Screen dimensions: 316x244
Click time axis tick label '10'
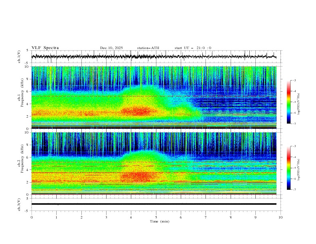pyautogui.click(x=280, y=217)
